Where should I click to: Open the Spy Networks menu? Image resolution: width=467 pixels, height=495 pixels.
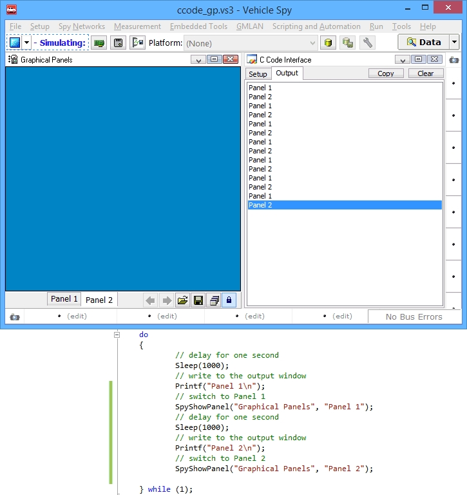(82, 26)
